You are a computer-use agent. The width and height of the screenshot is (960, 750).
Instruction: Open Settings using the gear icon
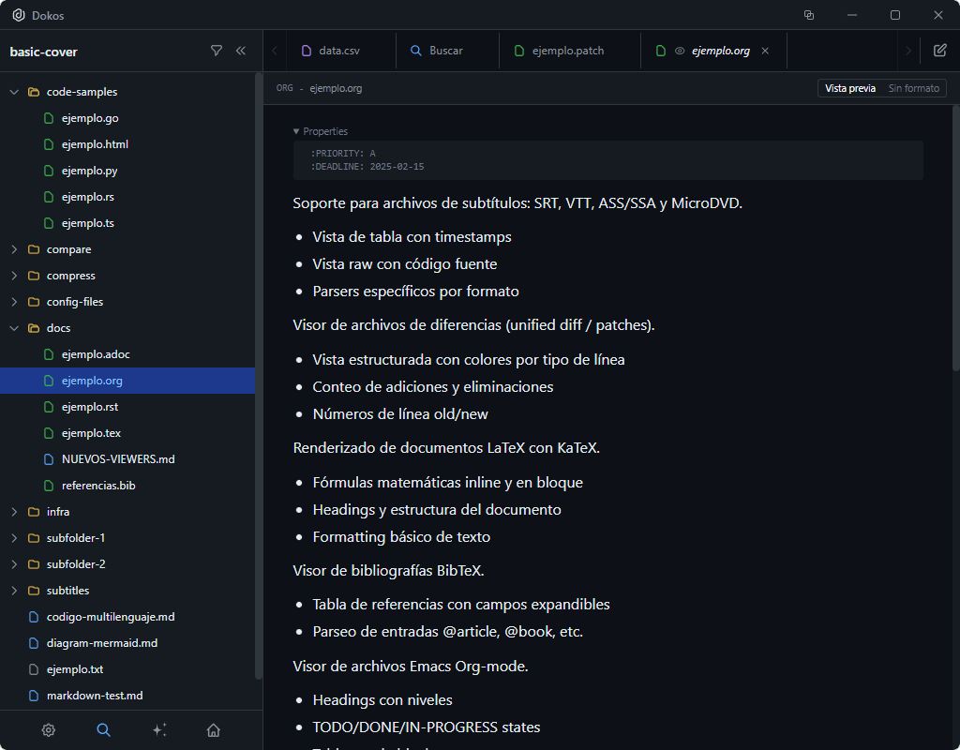[49, 729]
